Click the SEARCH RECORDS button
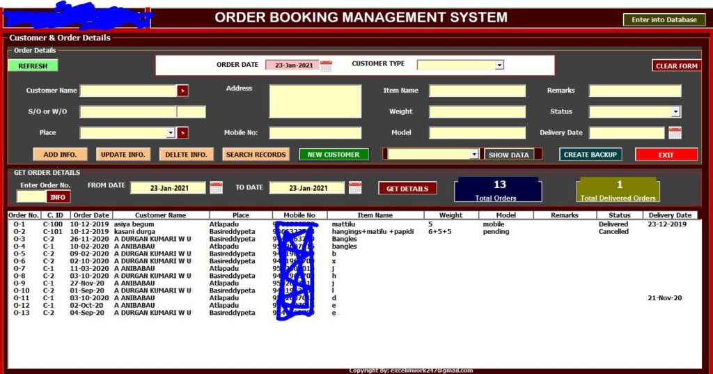713x374 pixels. click(256, 154)
